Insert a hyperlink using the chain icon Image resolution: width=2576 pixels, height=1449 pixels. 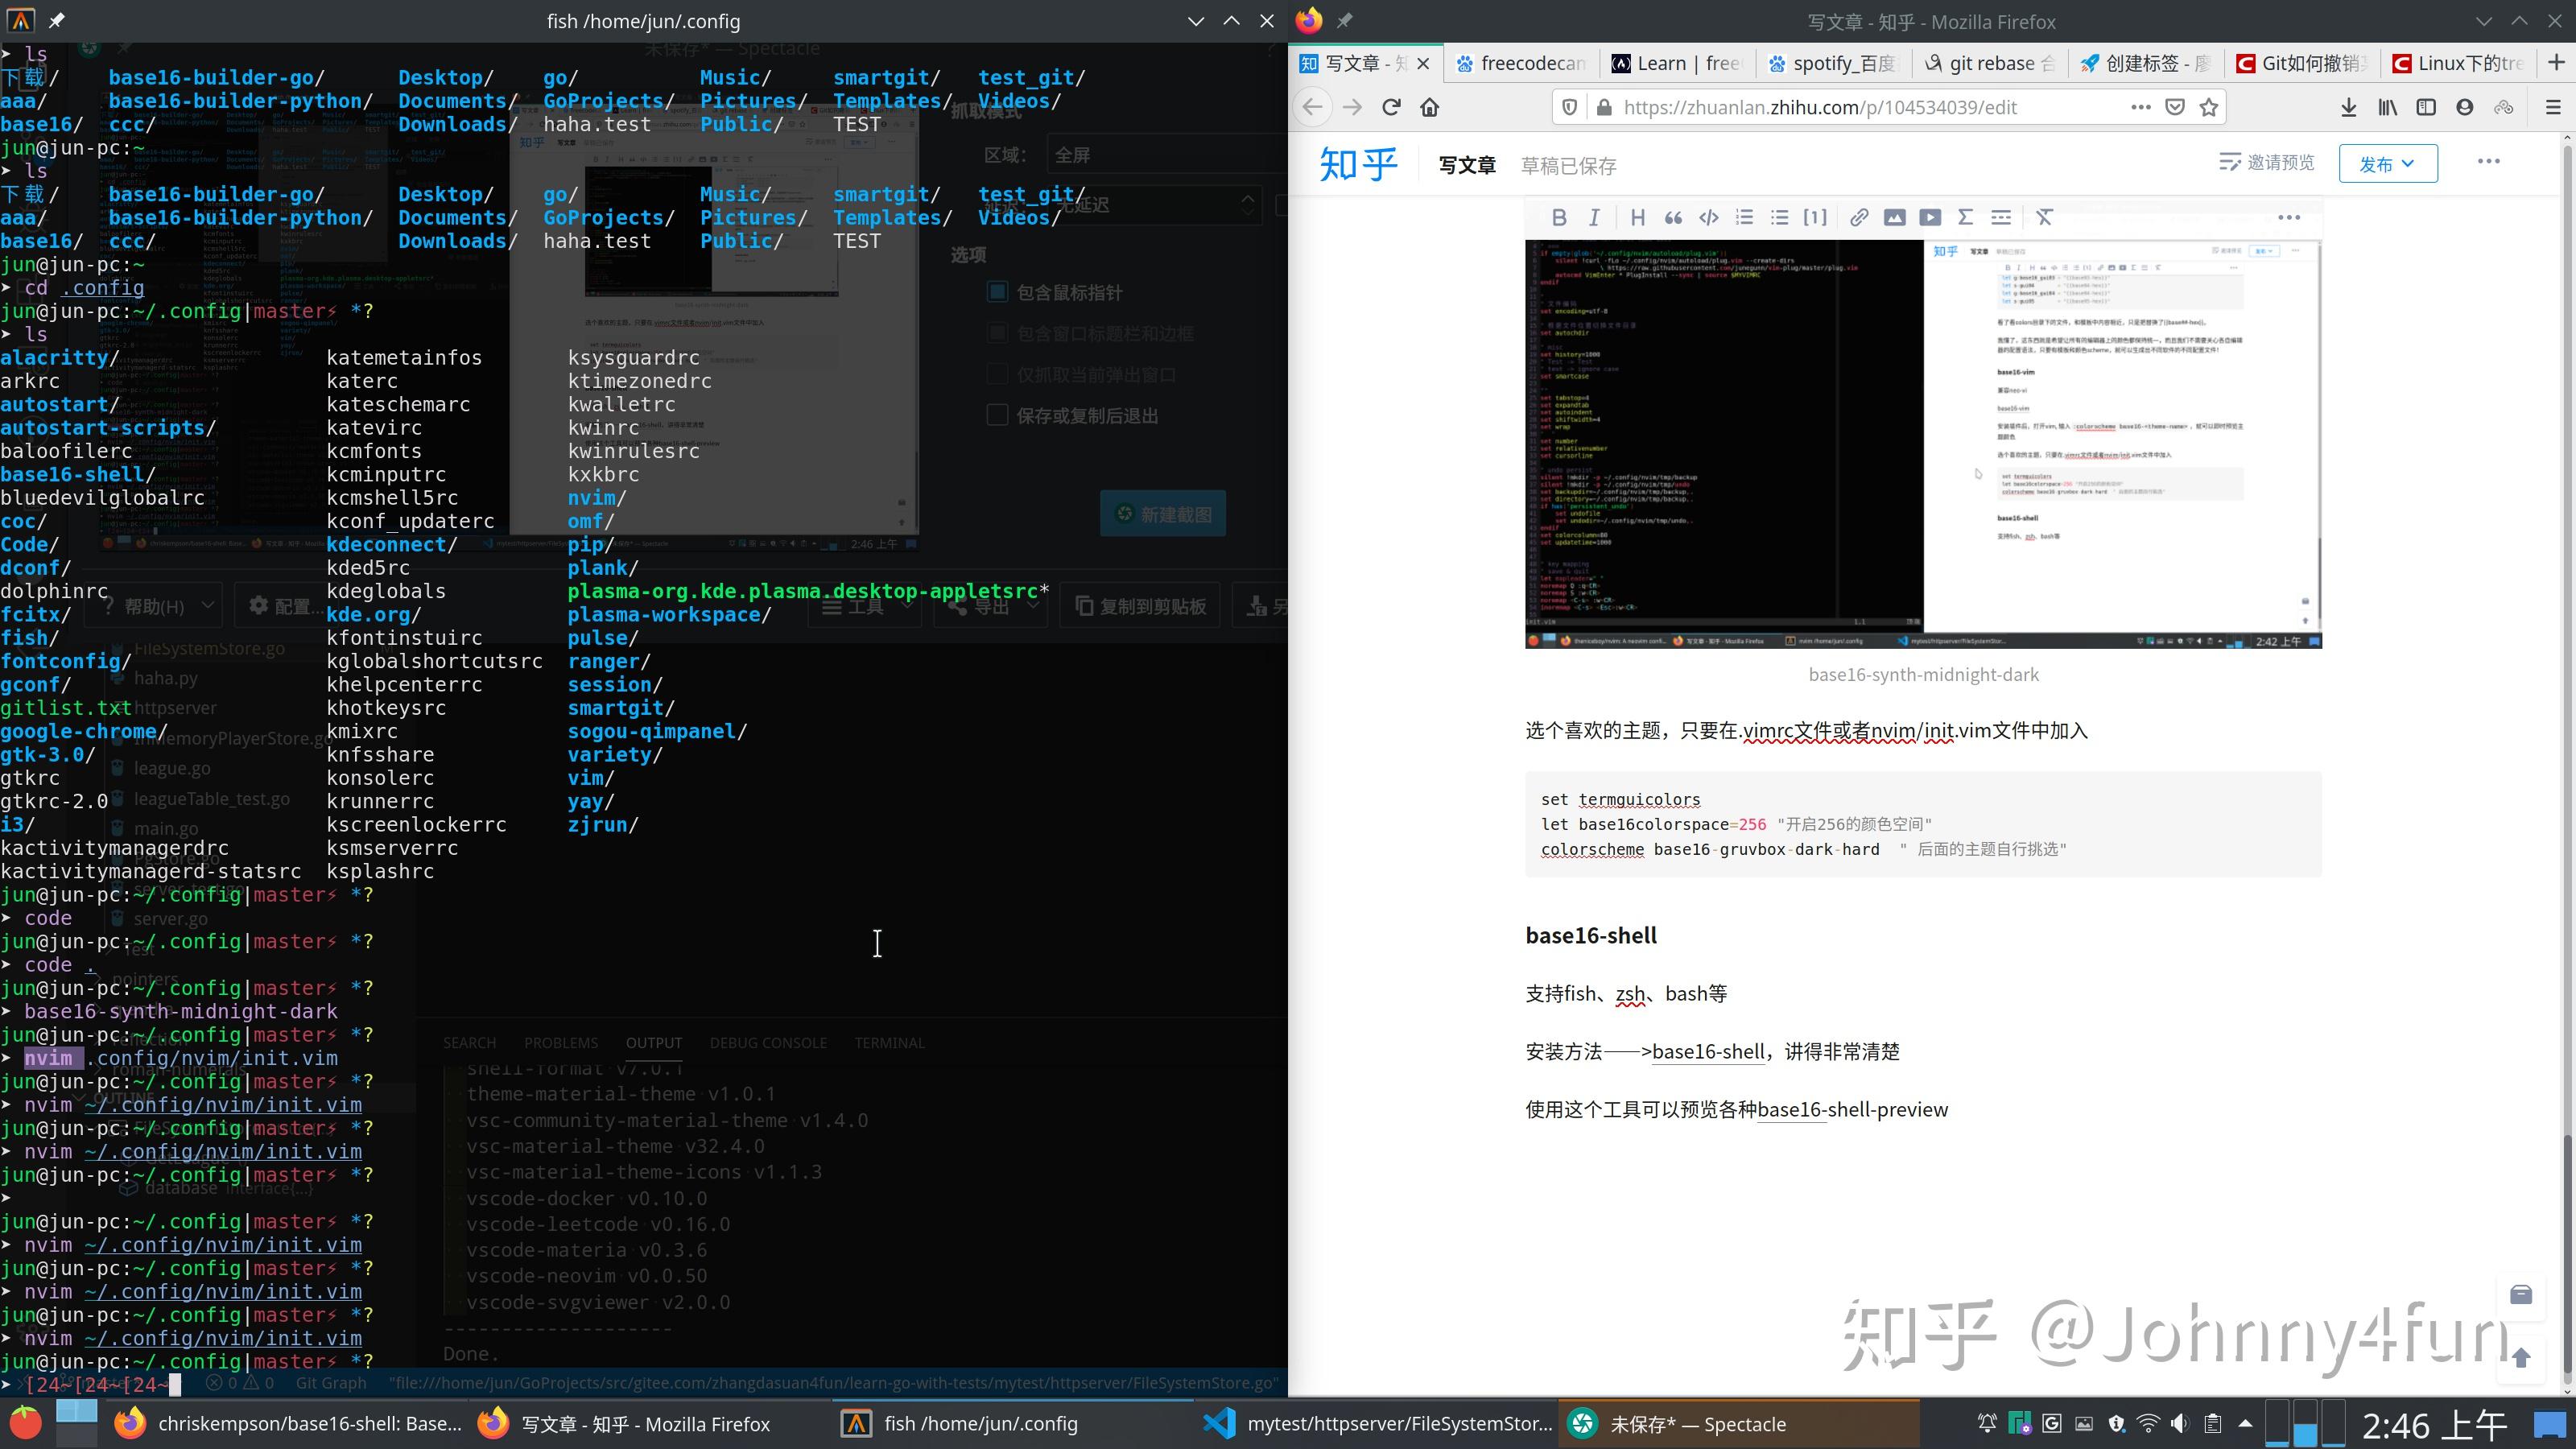pyautogui.click(x=1858, y=217)
